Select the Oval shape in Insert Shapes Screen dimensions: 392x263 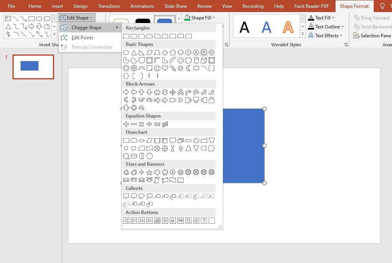[39, 19]
